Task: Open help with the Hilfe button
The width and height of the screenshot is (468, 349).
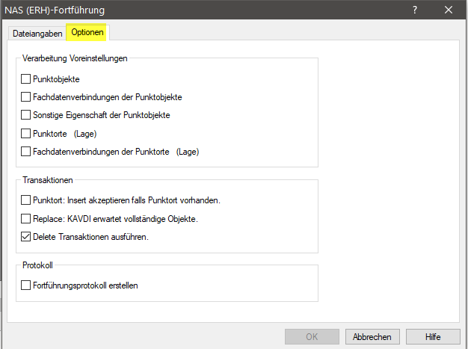Action: [433, 337]
